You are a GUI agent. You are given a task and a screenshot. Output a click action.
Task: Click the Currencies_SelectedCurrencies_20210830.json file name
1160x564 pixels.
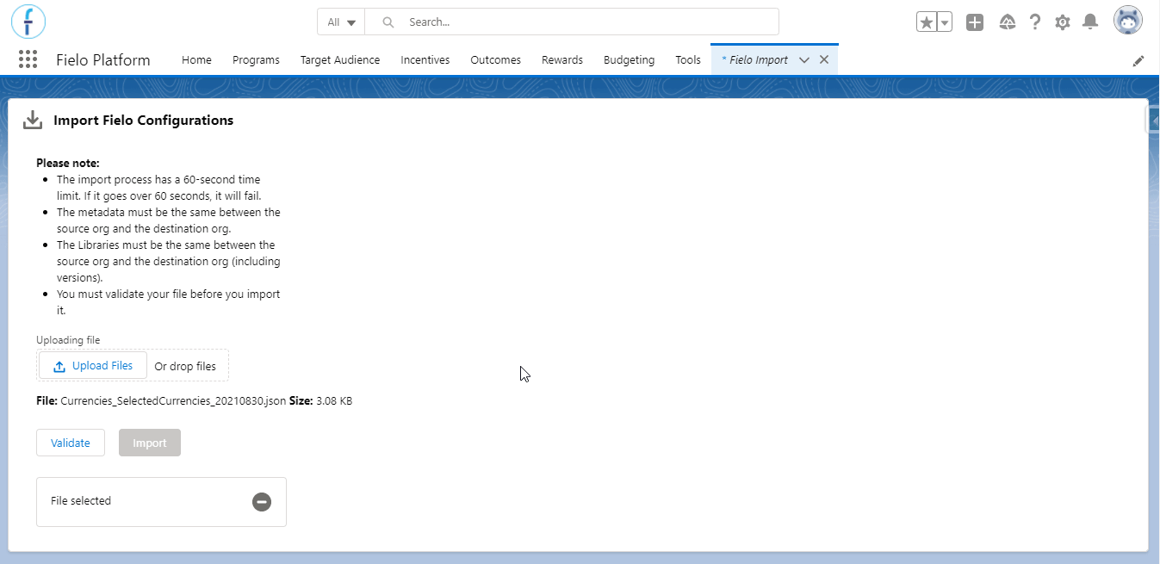click(173, 401)
